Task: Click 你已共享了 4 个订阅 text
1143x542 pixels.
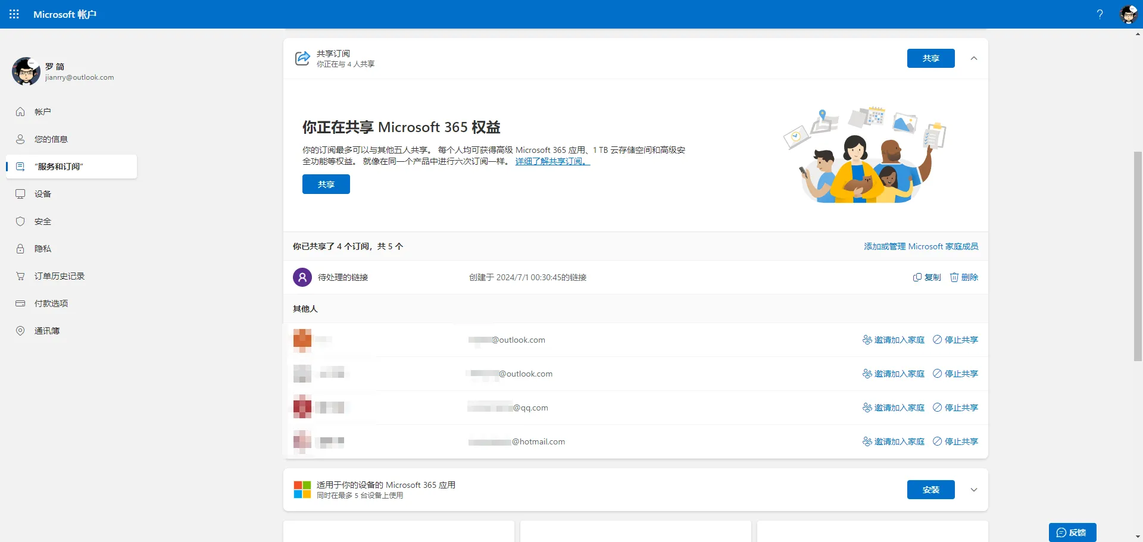Action: [348, 246]
